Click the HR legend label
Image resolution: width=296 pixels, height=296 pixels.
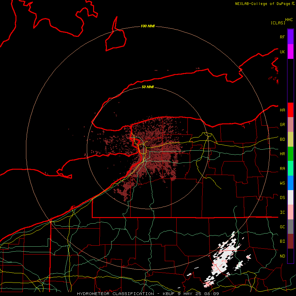(x=283, y=154)
